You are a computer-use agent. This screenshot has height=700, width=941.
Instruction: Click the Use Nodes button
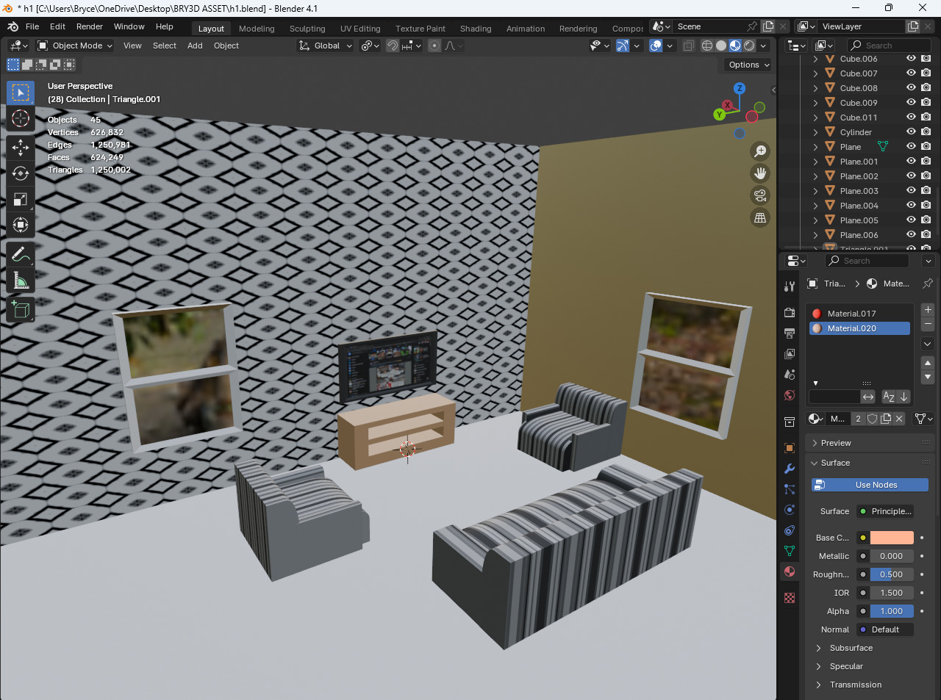pyautogui.click(x=870, y=485)
